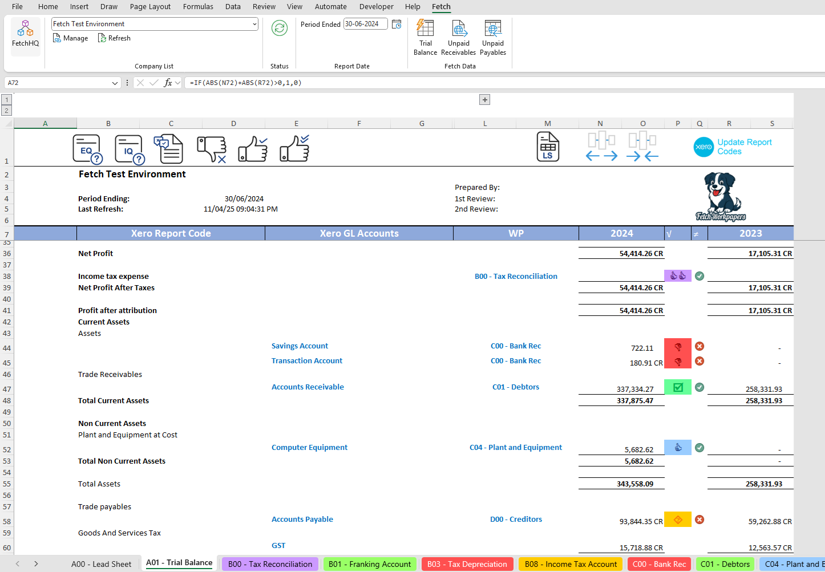Screen dimensions: 825x572
Task: Click the Manage button under Company List
Action: click(x=70, y=38)
